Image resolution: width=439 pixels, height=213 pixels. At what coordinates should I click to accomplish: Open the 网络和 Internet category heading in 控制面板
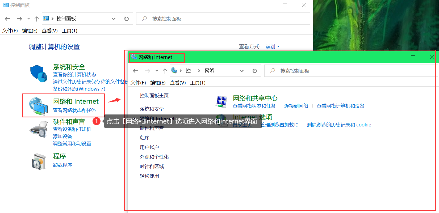pos(76,101)
